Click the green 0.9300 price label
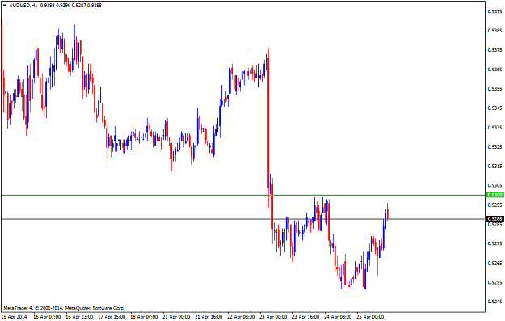The image size is (505, 321). point(495,196)
